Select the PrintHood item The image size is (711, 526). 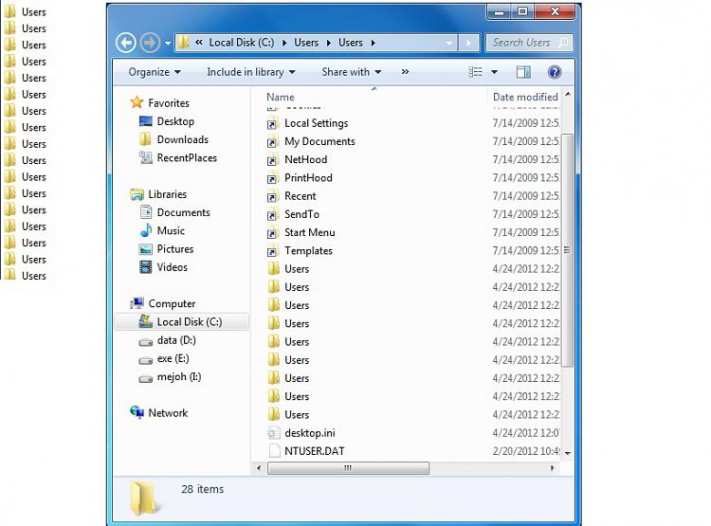click(308, 178)
